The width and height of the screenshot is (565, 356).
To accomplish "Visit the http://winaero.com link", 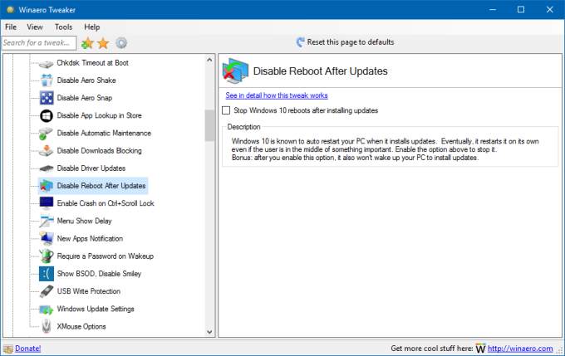I will 520,349.
